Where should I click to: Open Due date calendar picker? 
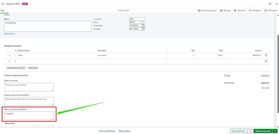pos(143,29)
